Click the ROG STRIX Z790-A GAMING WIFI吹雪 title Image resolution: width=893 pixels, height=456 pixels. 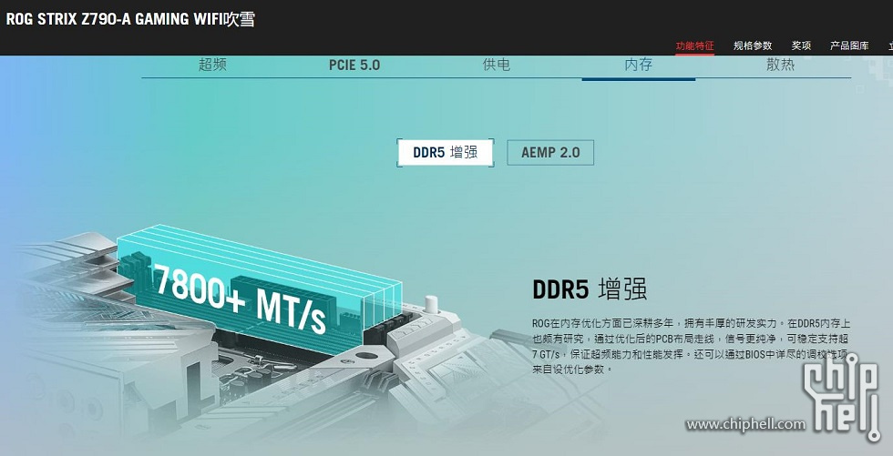point(130,19)
